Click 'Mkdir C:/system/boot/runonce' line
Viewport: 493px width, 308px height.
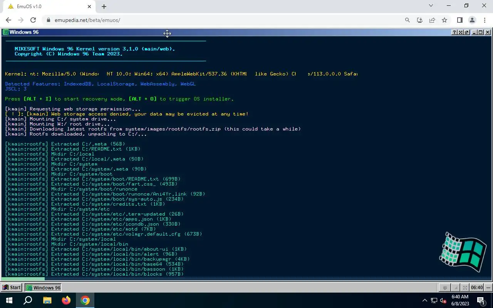click(x=71, y=189)
